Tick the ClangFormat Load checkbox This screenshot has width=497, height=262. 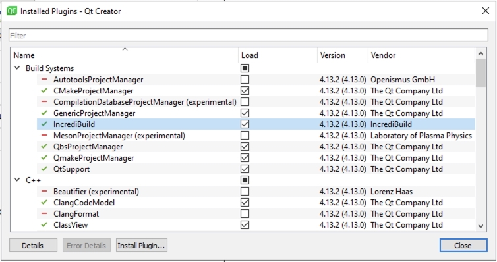(245, 214)
